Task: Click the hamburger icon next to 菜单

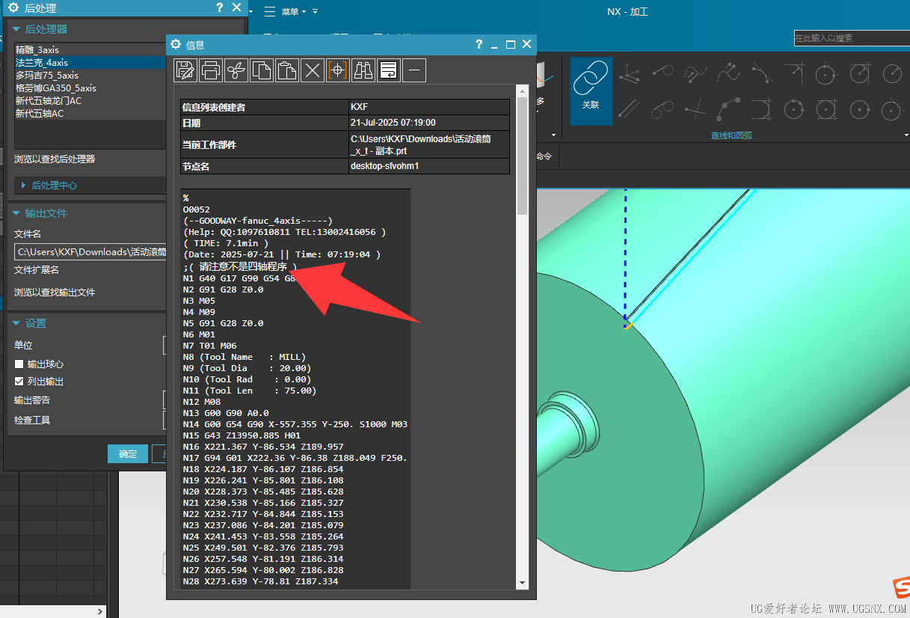Action: pos(270,11)
